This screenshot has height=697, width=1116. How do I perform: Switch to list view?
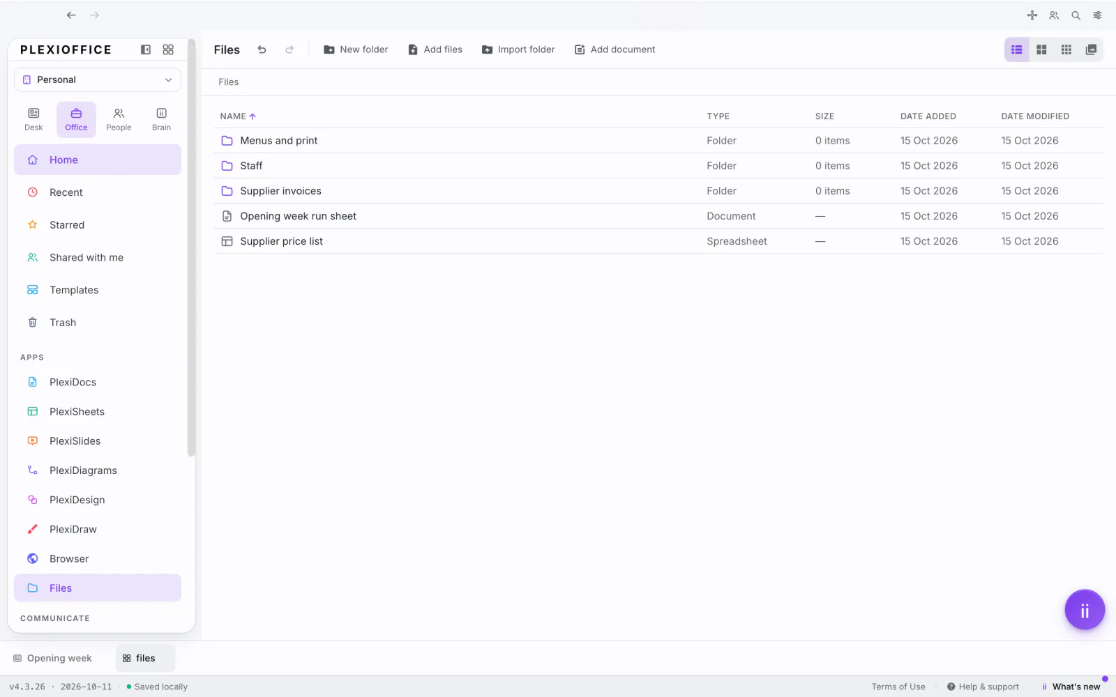click(x=1017, y=49)
